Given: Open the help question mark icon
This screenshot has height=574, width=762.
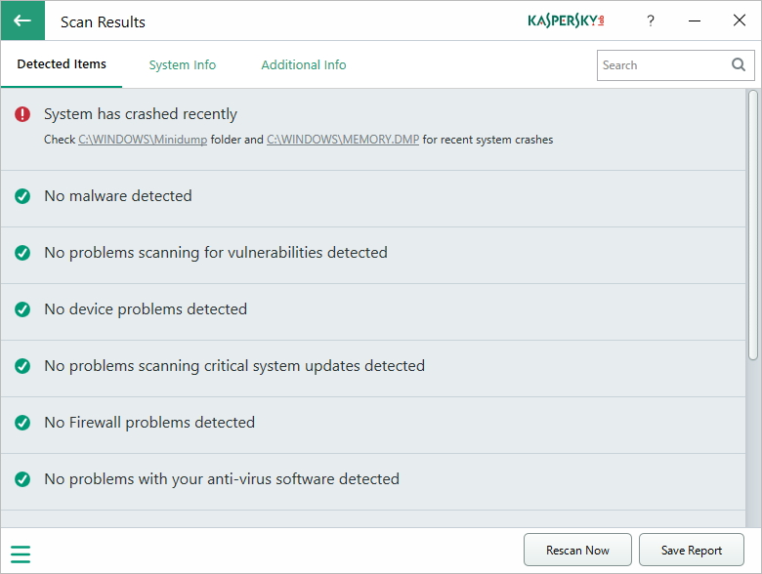Looking at the screenshot, I should click(x=651, y=20).
